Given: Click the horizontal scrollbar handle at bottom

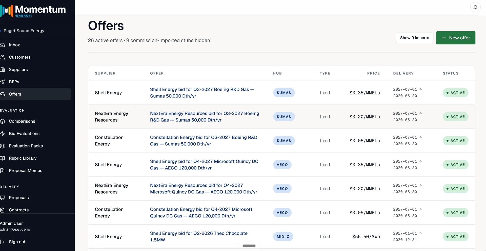Looking at the screenshot, I should [249, 246].
